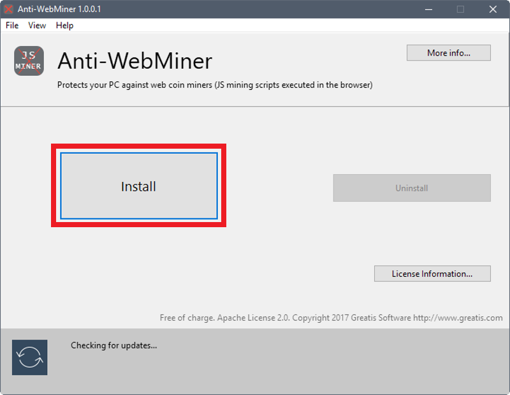This screenshot has height=395, width=510.
Task: Click the window title Anti-WebMiner 1.0.0.1
Action: (59, 9)
